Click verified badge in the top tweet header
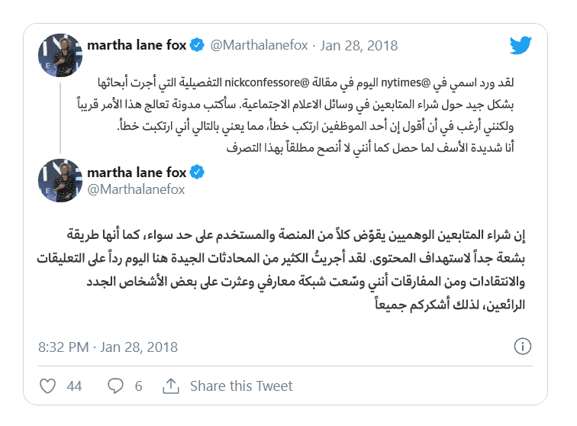 point(196,45)
